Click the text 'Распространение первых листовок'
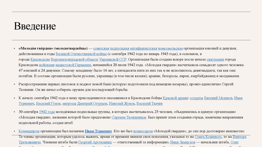Screen dimensions: 262x147 point(47,84)
